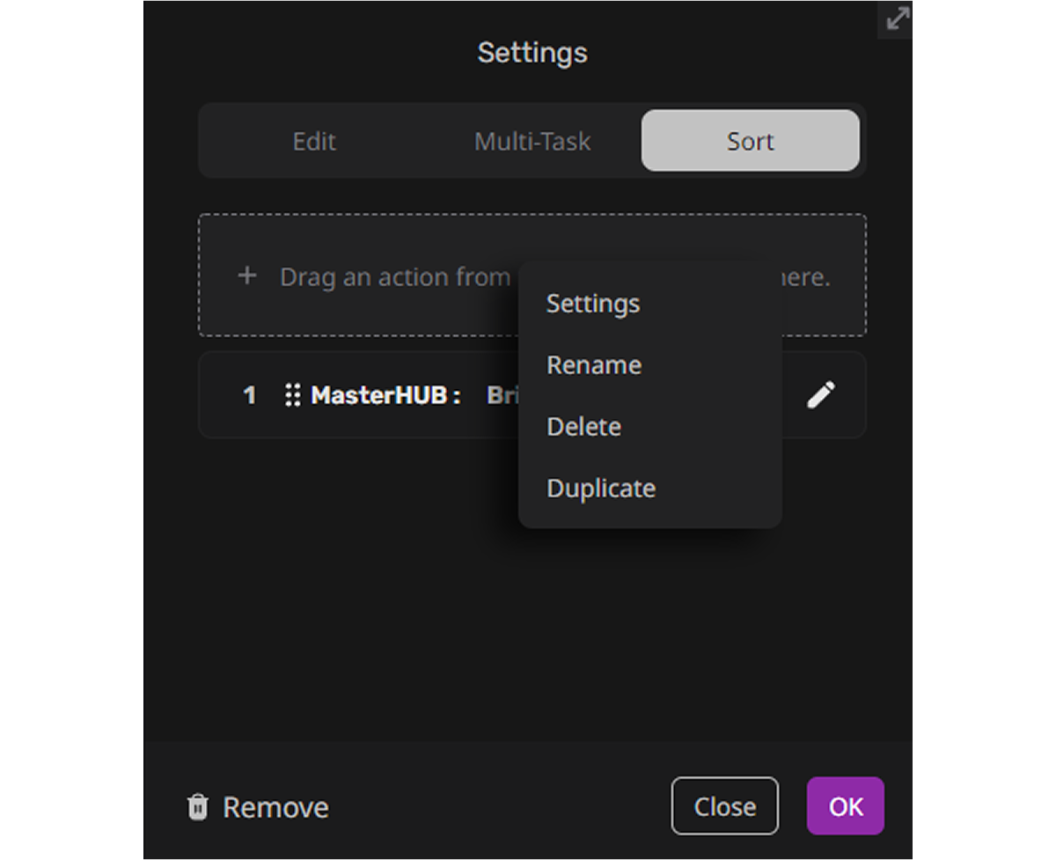Confirm with the purple OK button
Viewport: 1056px width, 860px height.
click(x=846, y=805)
